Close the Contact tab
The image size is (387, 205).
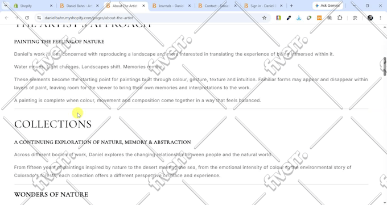(x=236, y=6)
